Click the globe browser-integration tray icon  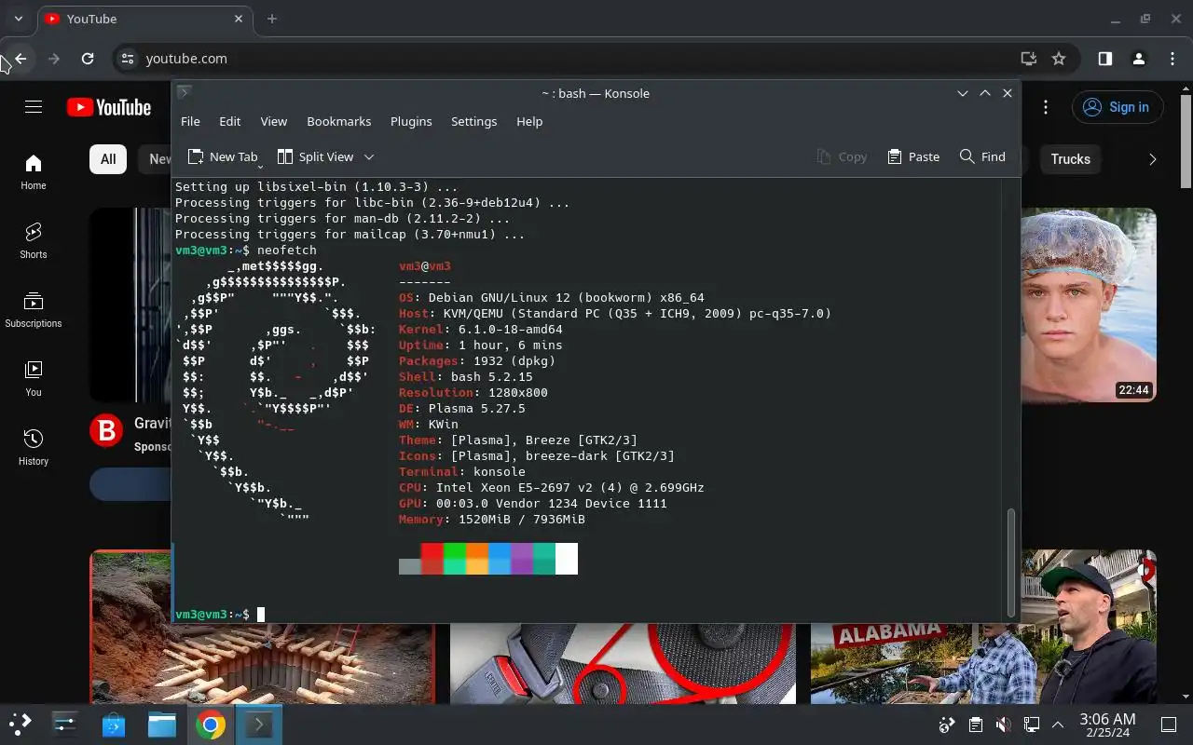[x=947, y=725]
